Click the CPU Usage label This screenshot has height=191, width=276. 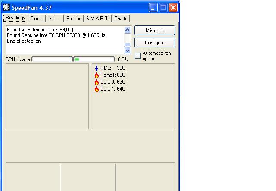click(x=18, y=59)
